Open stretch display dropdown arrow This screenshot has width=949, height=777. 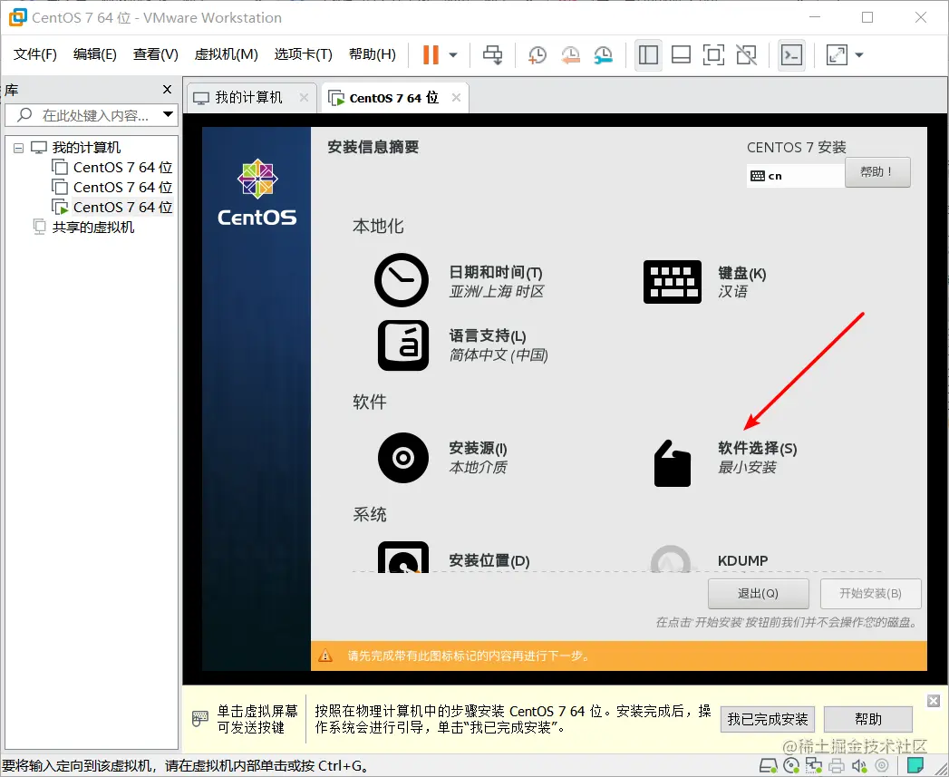pyautogui.click(x=859, y=55)
